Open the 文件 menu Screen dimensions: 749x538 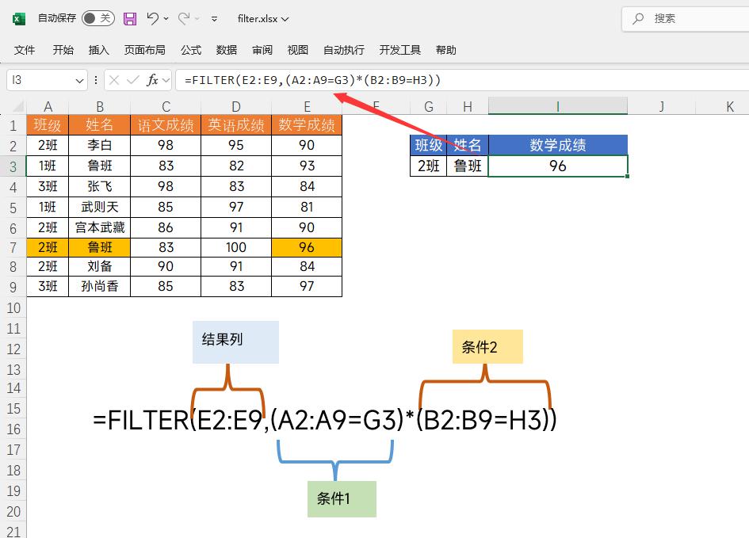(25, 50)
